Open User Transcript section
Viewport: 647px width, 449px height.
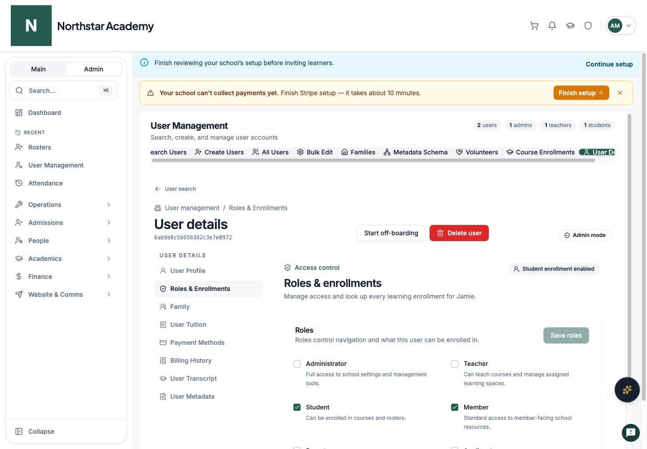(x=208, y=379)
